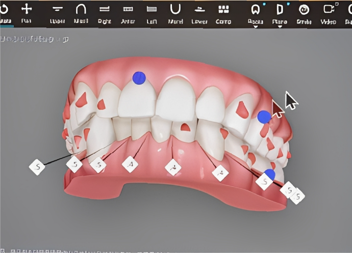Select the rightmost diamond S marker

coord(297,196)
